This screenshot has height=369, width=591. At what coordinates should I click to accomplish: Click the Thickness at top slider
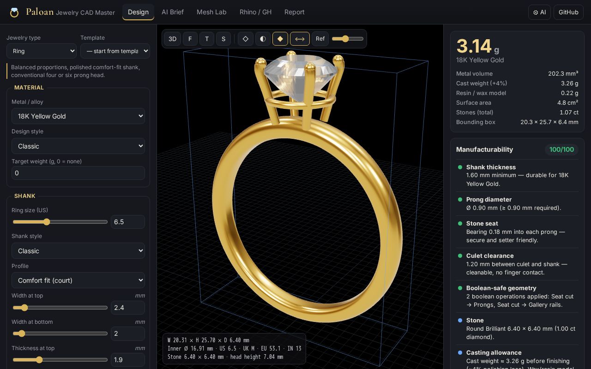pos(60,360)
